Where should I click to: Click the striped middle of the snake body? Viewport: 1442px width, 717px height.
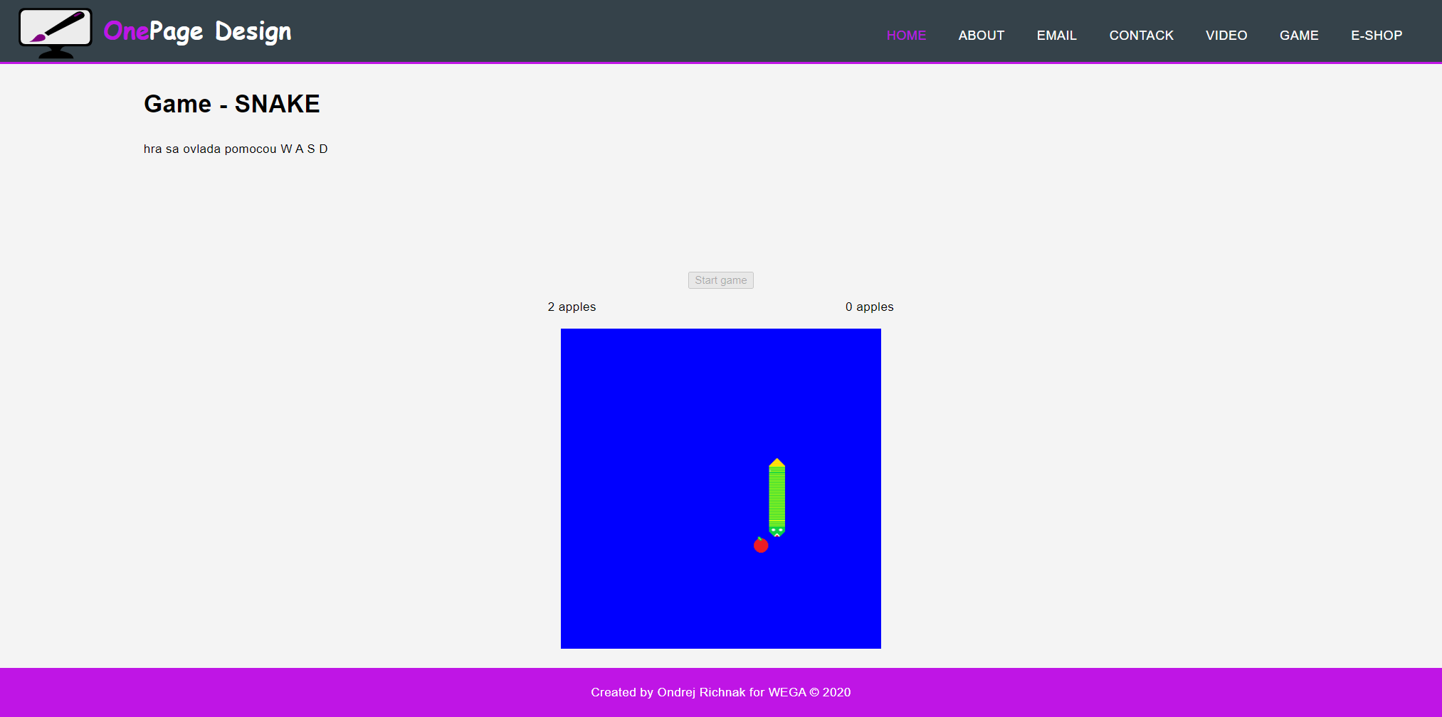tap(777, 496)
